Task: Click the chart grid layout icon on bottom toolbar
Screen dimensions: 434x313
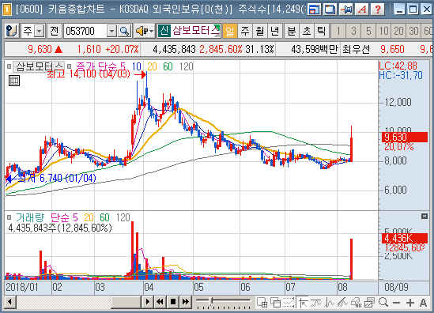Action: pos(262,303)
